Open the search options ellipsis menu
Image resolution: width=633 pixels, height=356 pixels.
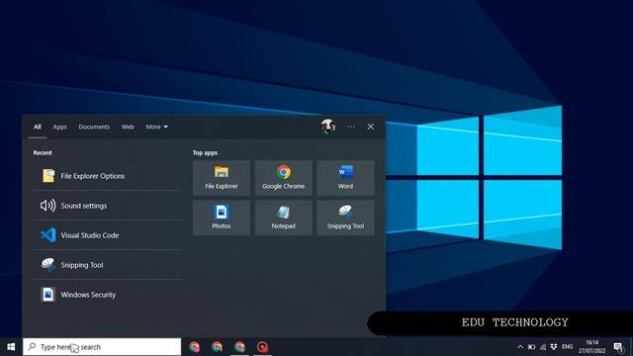(351, 127)
